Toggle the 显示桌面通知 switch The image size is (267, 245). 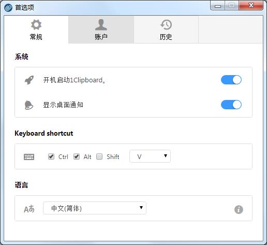(x=231, y=105)
